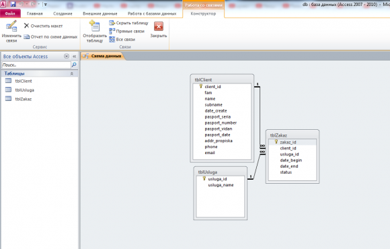Open the quick access toolbar customize dropdown
Screen dimensions: 390x249
(46, 4)
